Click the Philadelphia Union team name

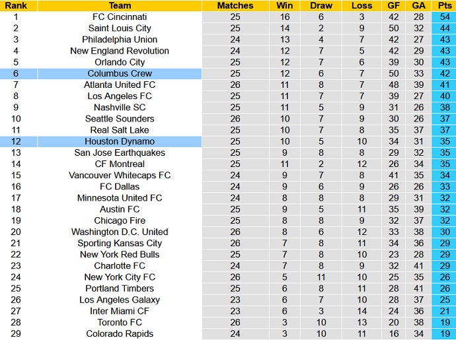pos(120,39)
